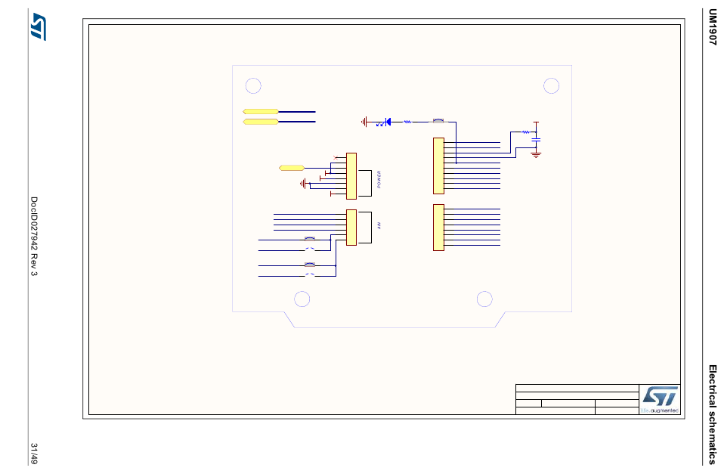Click the Electrical schematics section title

point(712,414)
